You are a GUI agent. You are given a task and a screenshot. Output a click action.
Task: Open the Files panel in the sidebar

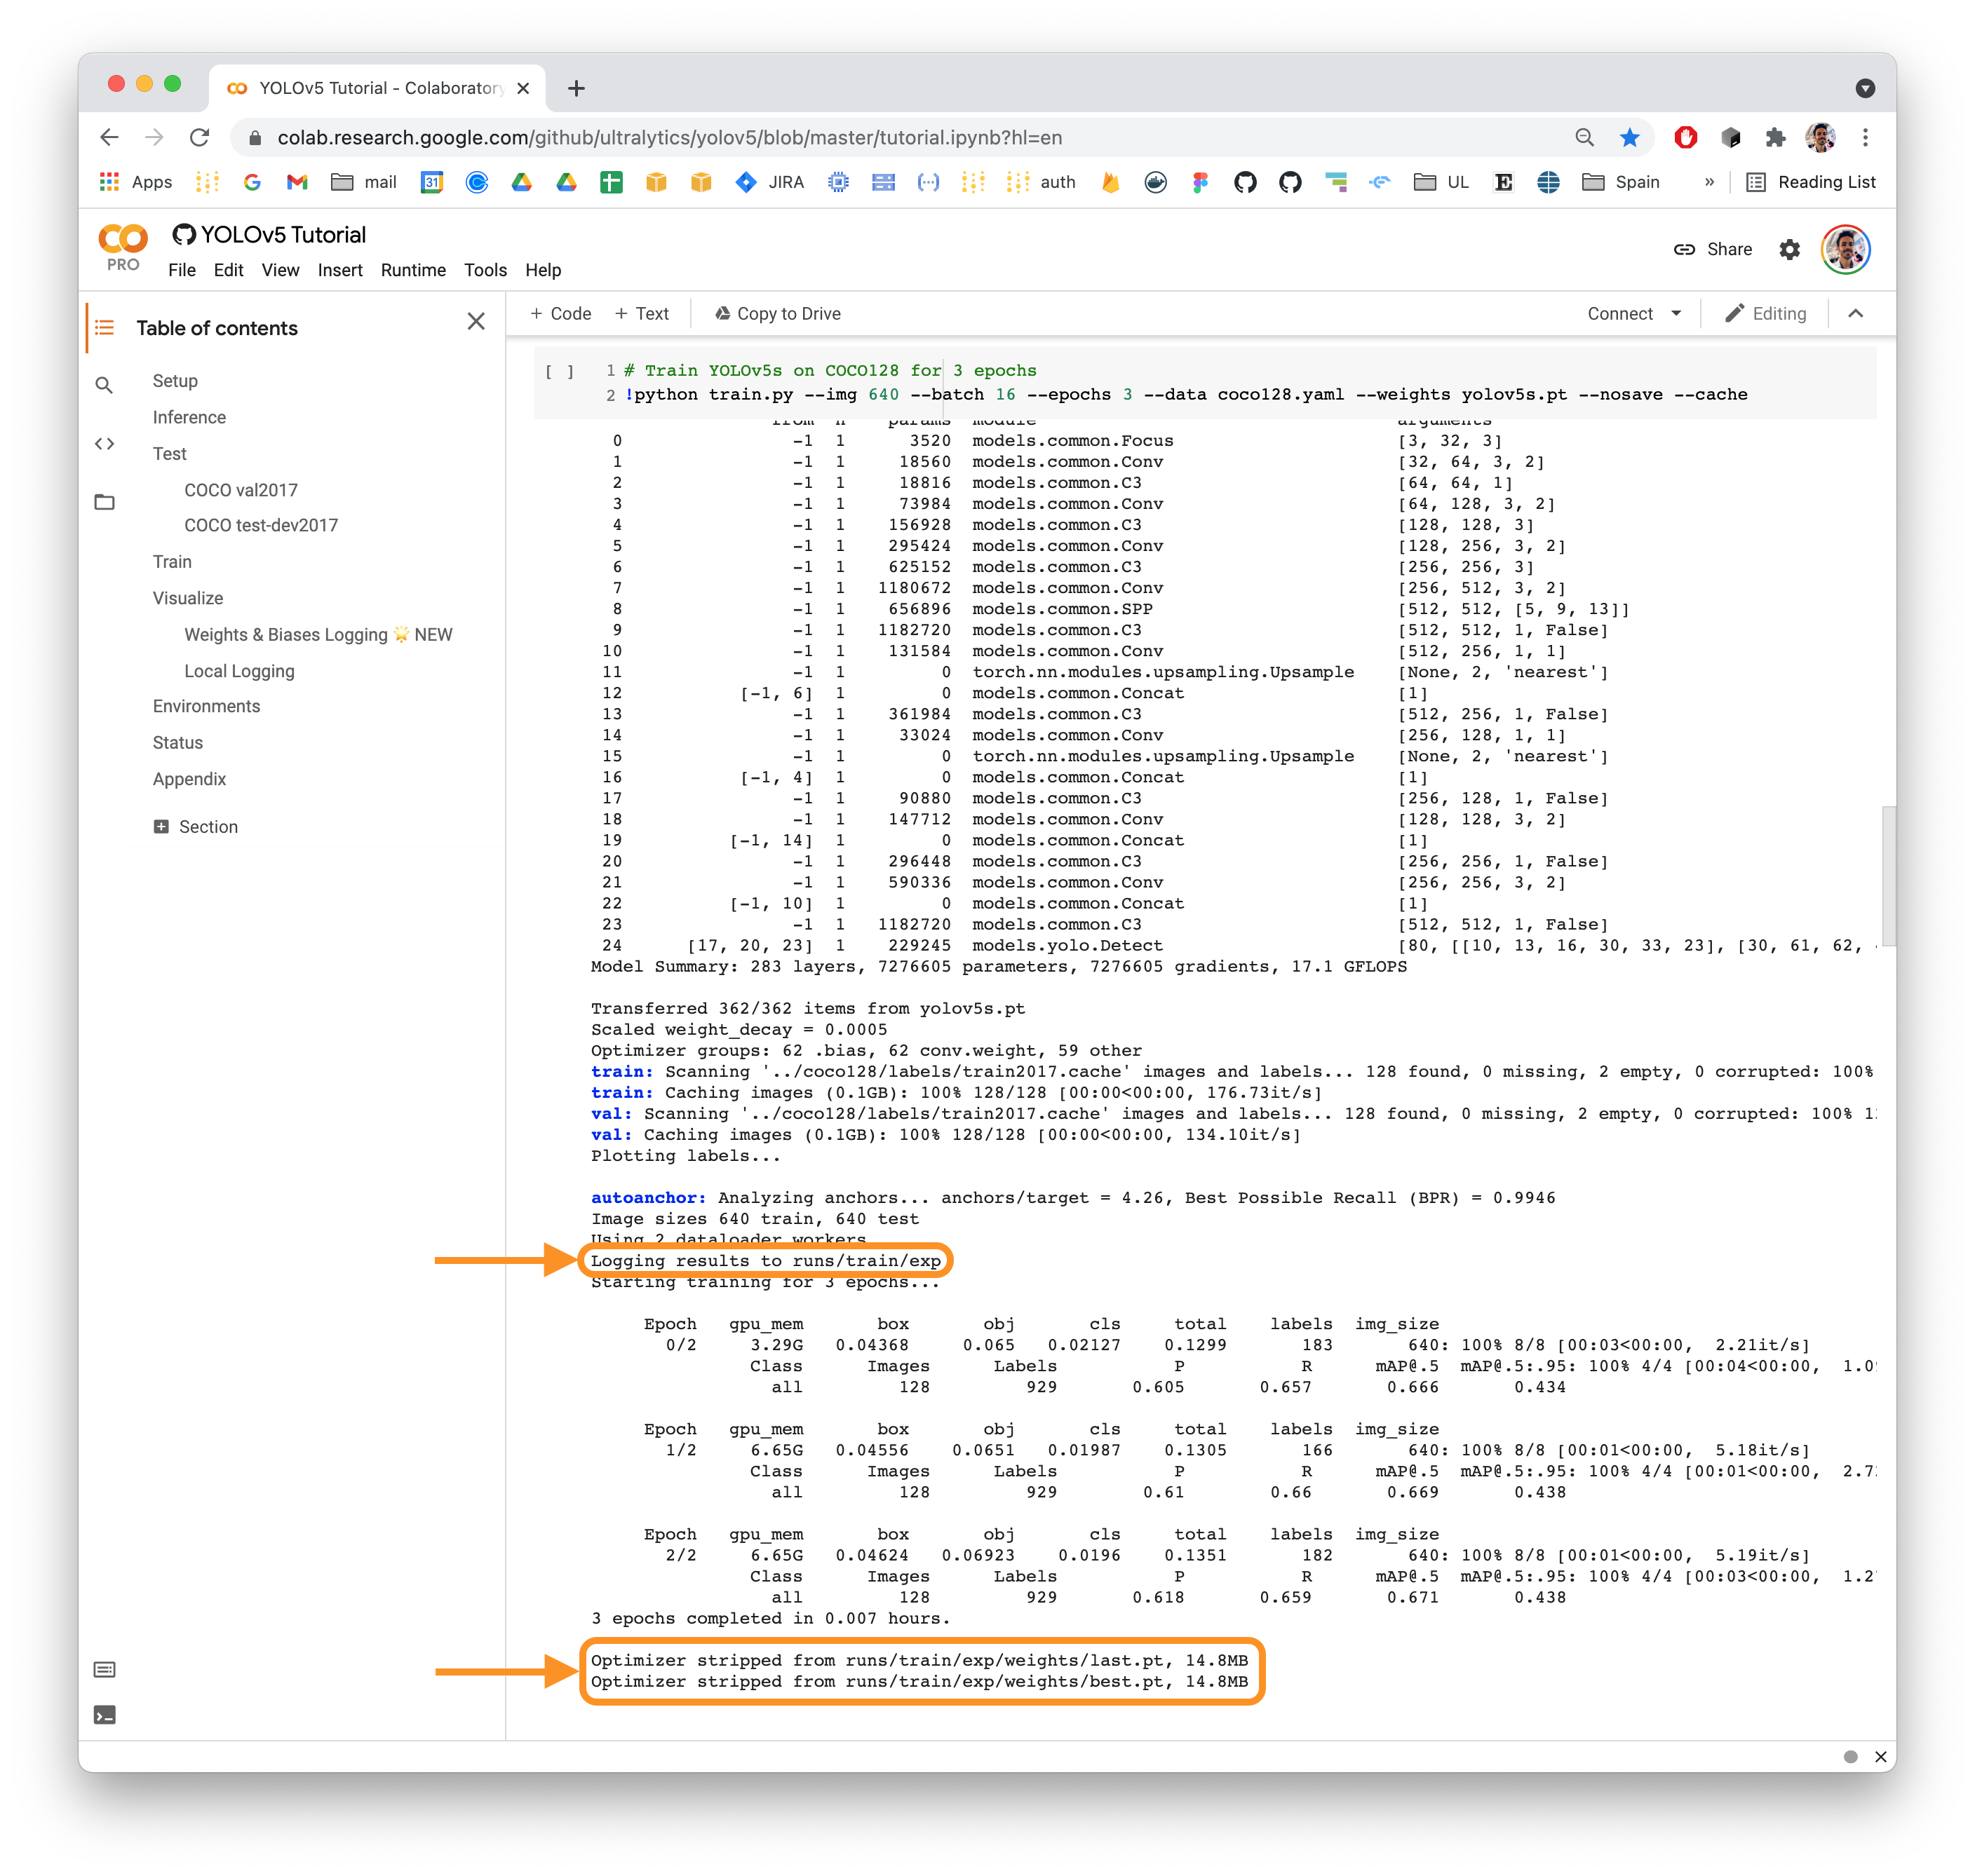tap(105, 502)
